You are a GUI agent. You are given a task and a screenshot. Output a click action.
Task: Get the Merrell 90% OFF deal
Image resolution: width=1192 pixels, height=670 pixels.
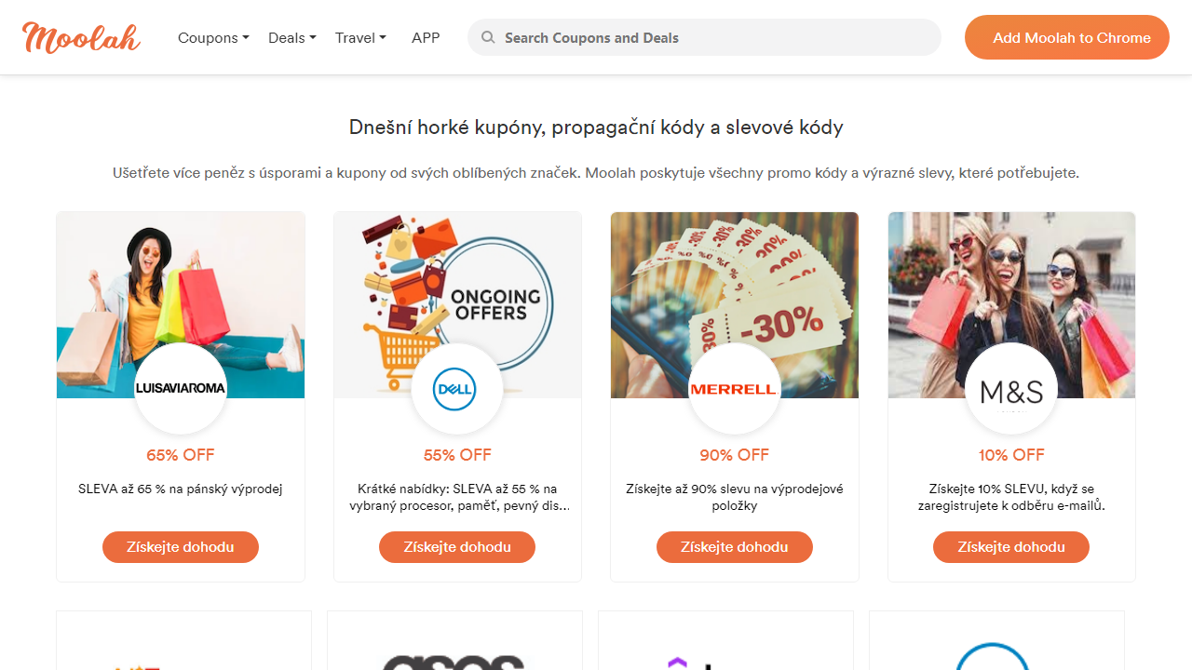tap(734, 547)
